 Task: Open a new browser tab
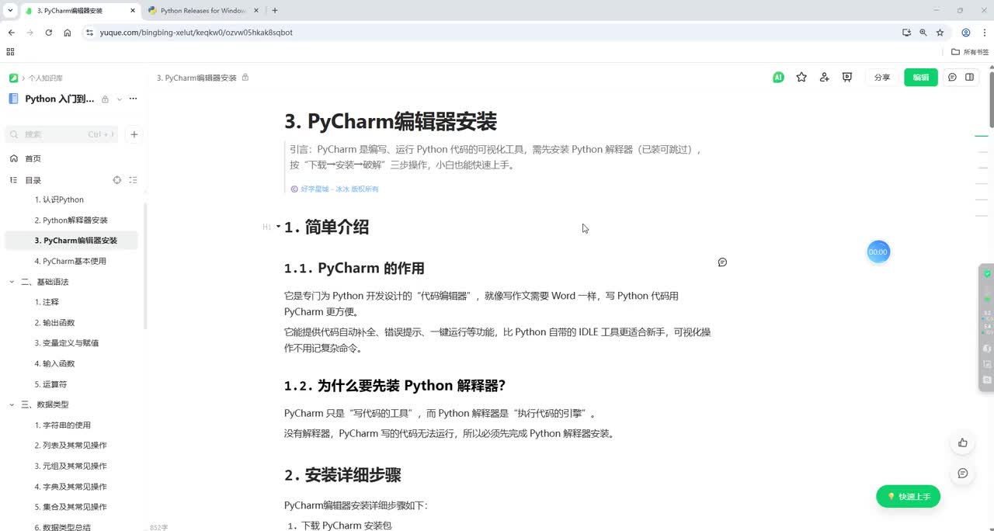tap(275, 11)
